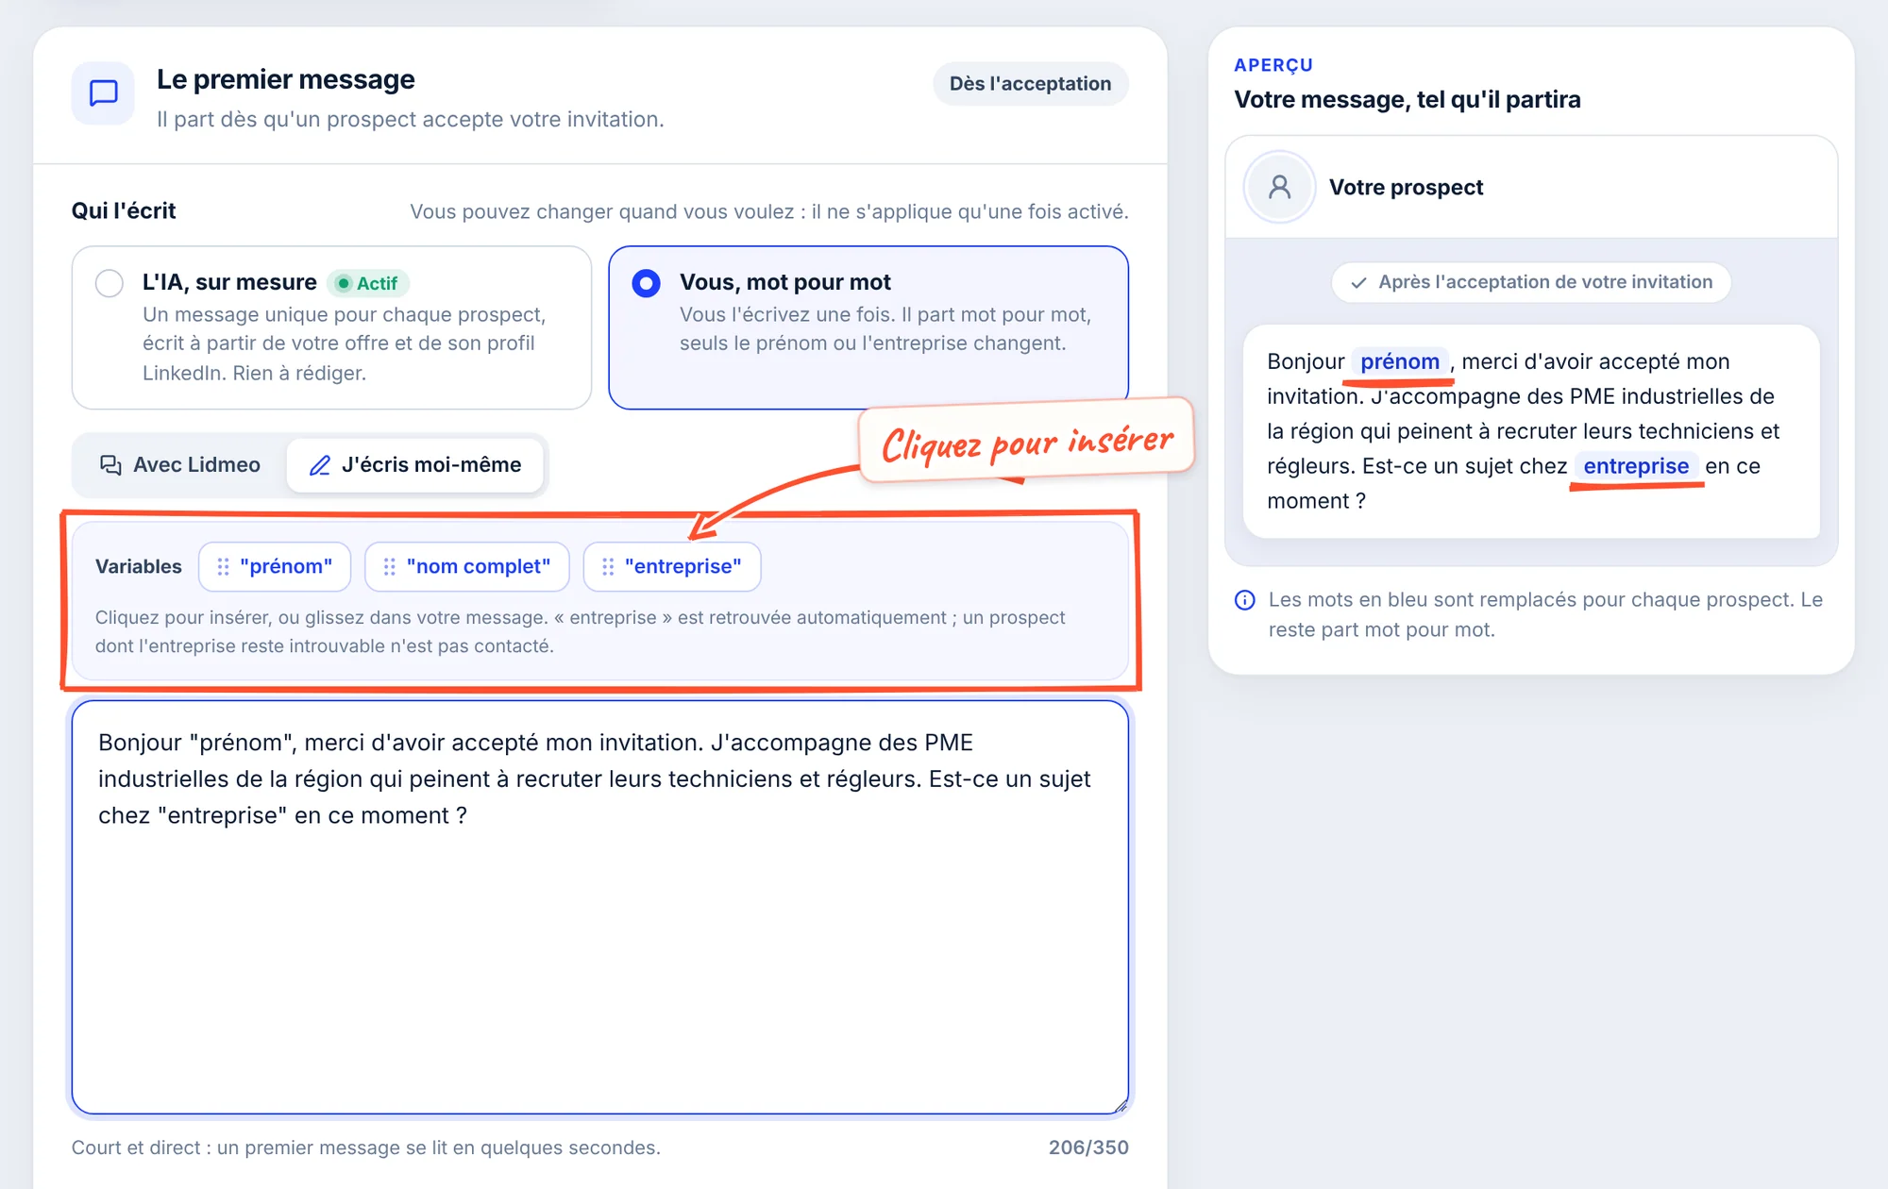Click the drag handle on "prénom" chip
The image size is (1888, 1189).
[x=224, y=566]
